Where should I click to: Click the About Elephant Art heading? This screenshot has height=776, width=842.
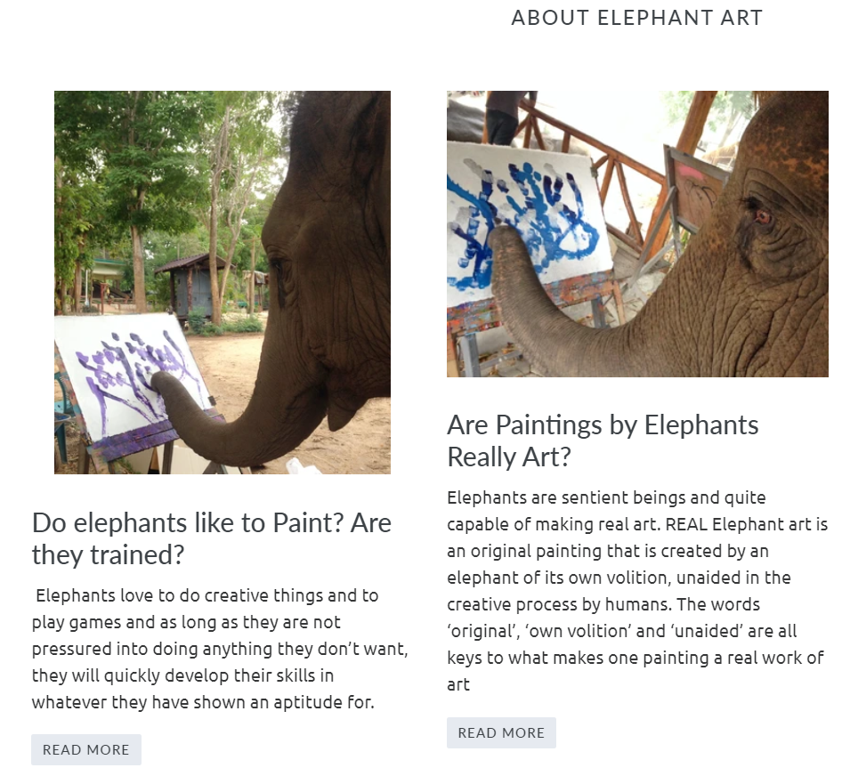(x=636, y=18)
